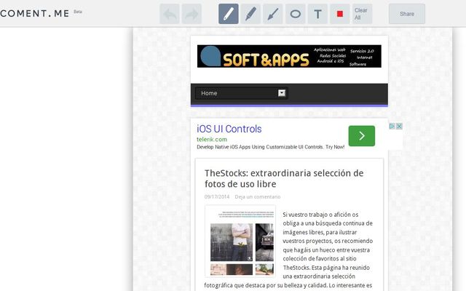Click the article date 09/17/2014
The height and width of the screenshot is (291, 466).
click(x=217, y=197)
